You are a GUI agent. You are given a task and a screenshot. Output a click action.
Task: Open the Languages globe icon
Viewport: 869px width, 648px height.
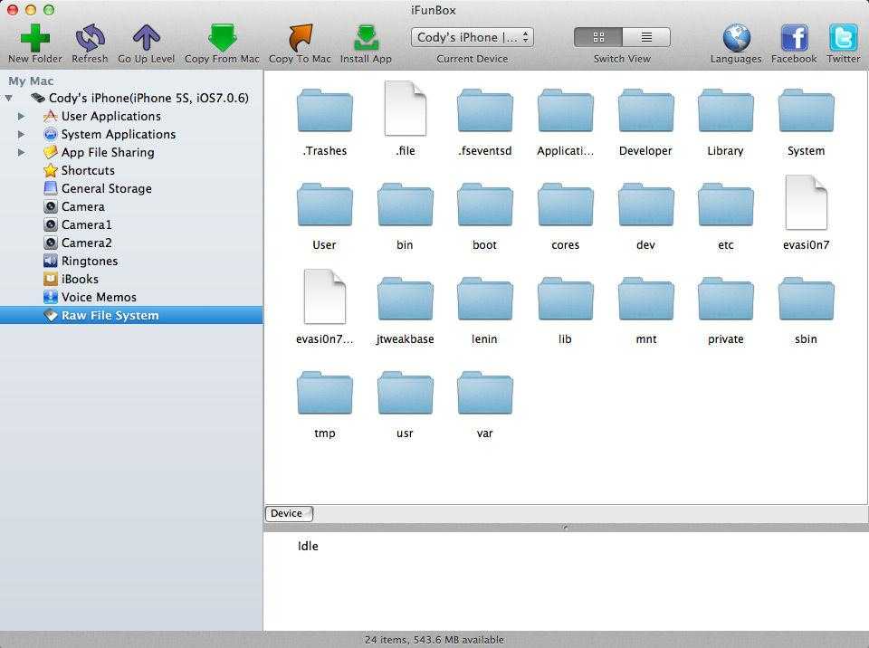736,38
